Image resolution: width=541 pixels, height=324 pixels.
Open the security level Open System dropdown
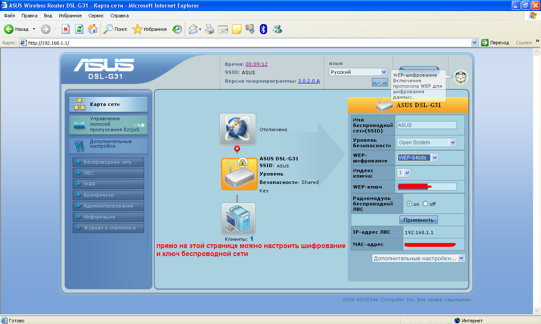(427, 143)
